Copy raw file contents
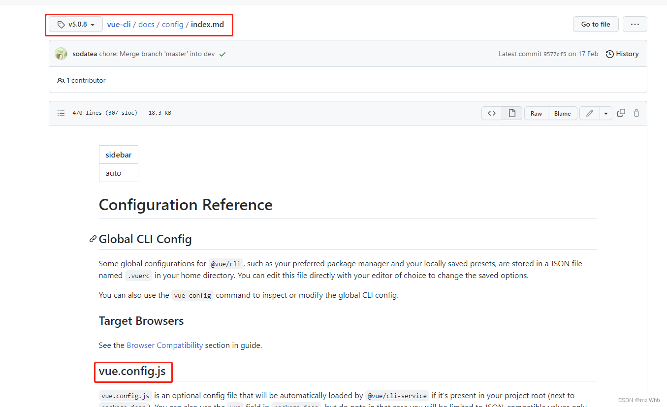Screen dimensions: 667x407 621,113
